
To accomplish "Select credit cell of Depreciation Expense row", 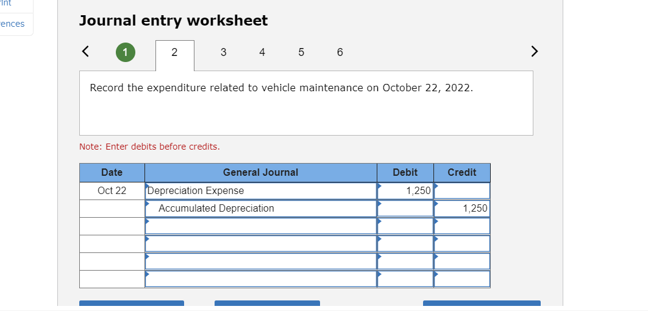I will [462, 191].
